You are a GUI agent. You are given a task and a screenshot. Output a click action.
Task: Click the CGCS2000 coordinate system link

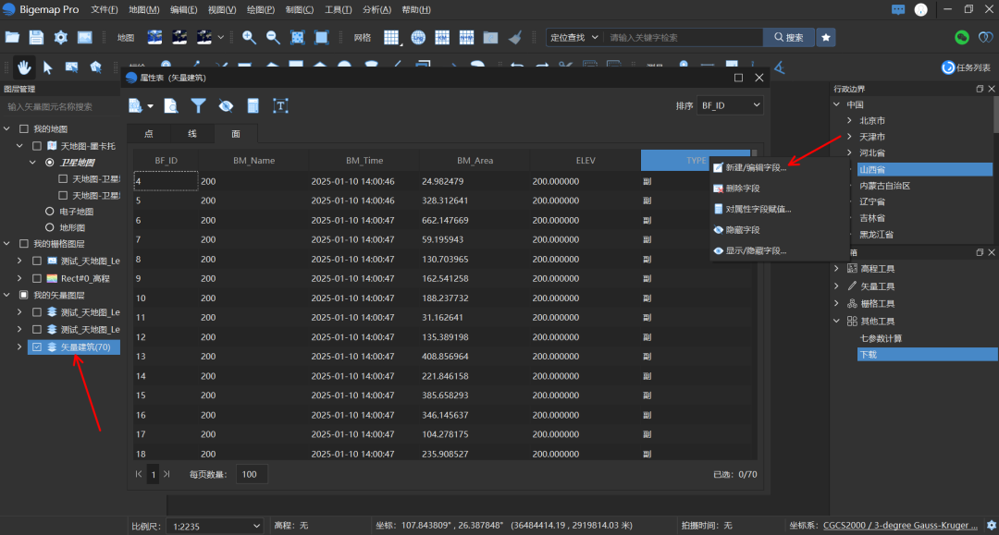tap(900, 526)
